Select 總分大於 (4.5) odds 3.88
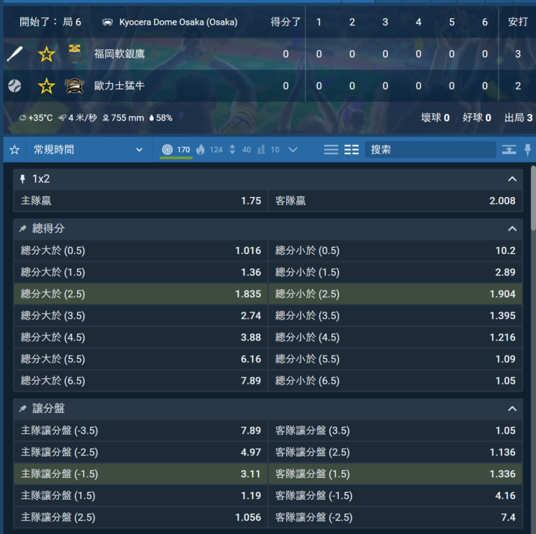 (140, 337)
